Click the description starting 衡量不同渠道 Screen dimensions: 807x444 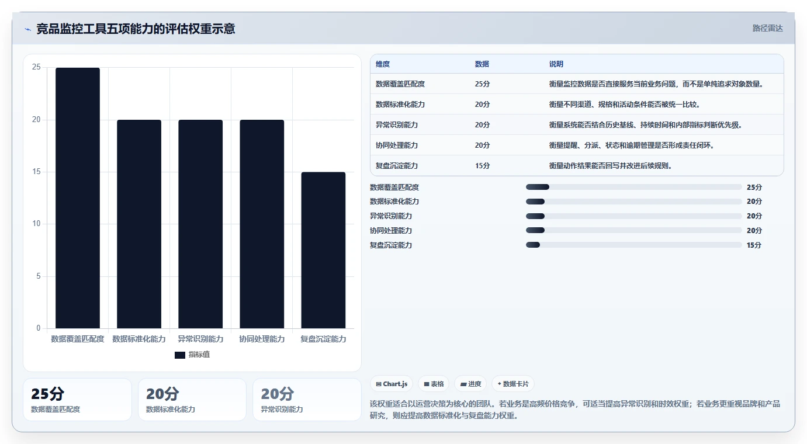(x=625, y=105)
